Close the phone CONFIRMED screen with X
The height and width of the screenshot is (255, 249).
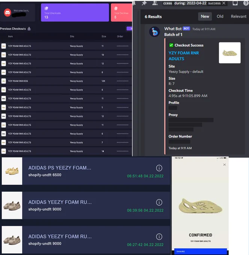[x=225, y=165]
